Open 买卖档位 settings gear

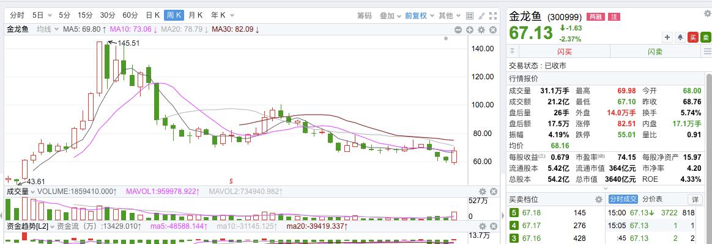click(599, 199)
